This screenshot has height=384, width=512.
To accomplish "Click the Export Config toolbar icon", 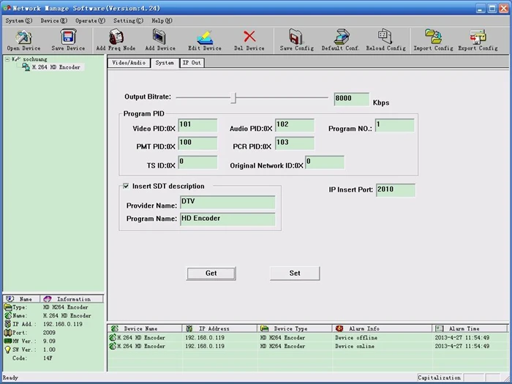I will pyautogui.click(x=478, y=37).
